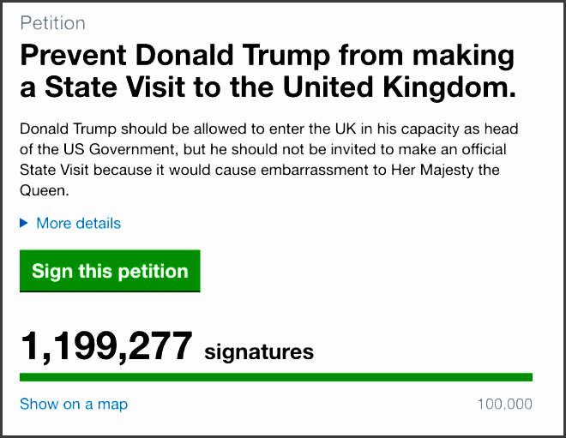566x438 pixels.
Task: Click the word signatures beside the count
Action: 259,351
